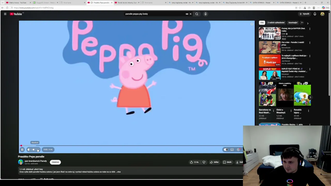Open the MadLipz video thumbnail
Screen dimensions: 331x186
(270, 60)
